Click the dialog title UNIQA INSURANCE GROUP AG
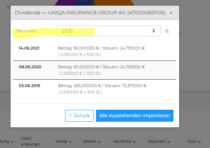Viewport: 210px width, 148px height. [90, 13]
